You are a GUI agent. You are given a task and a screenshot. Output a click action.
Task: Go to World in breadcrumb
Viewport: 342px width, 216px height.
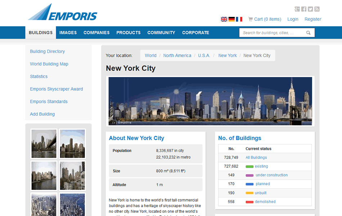pos(150,55)
